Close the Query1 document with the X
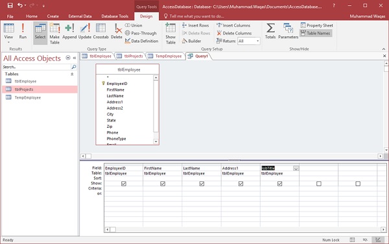The image size is (389, 244). click(384, 56)
